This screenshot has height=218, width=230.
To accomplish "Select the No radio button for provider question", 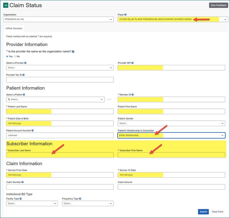I will pyautogui.click(x=15, y=56).
